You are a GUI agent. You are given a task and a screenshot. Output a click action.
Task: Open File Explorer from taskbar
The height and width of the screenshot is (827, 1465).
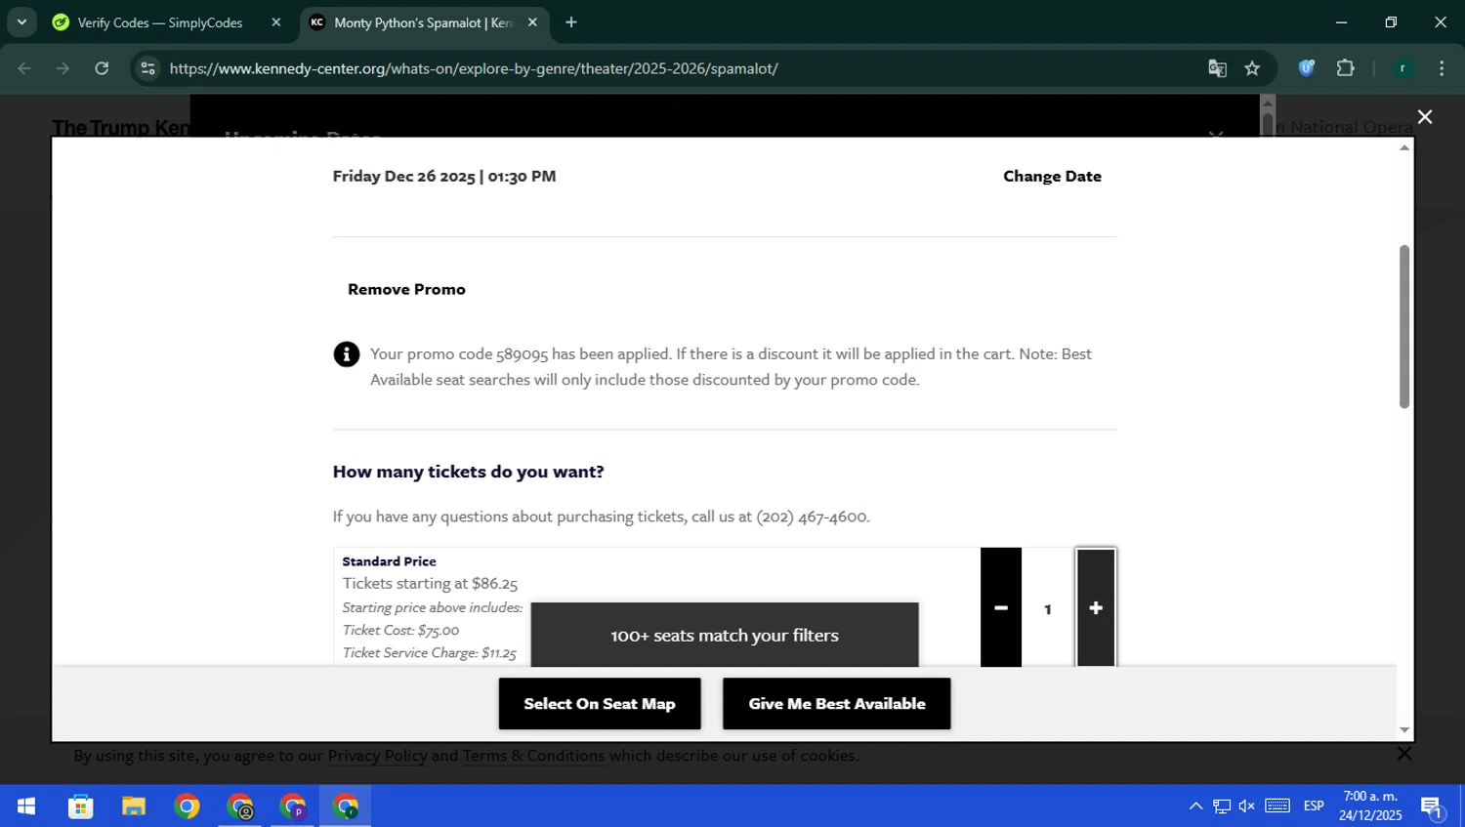pos(134,806)
